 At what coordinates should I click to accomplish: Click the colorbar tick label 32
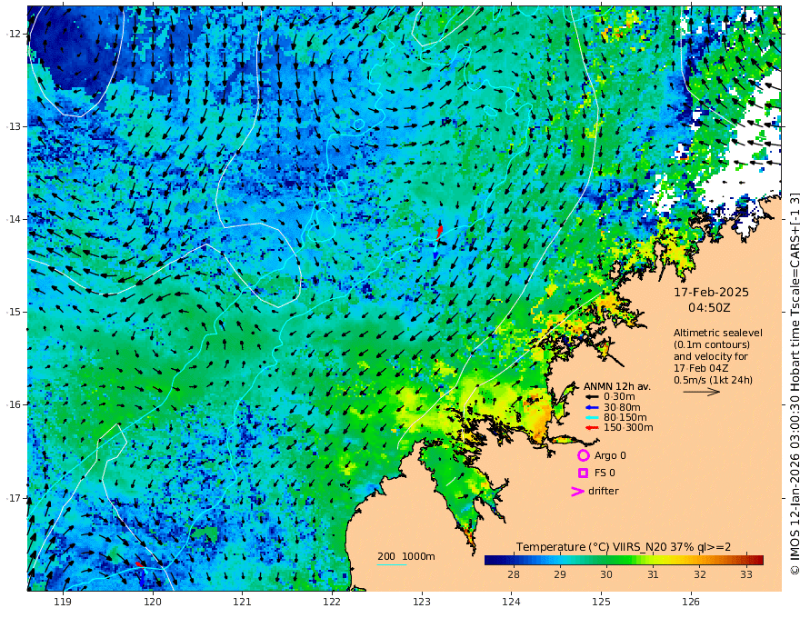(x=699, y=574)
